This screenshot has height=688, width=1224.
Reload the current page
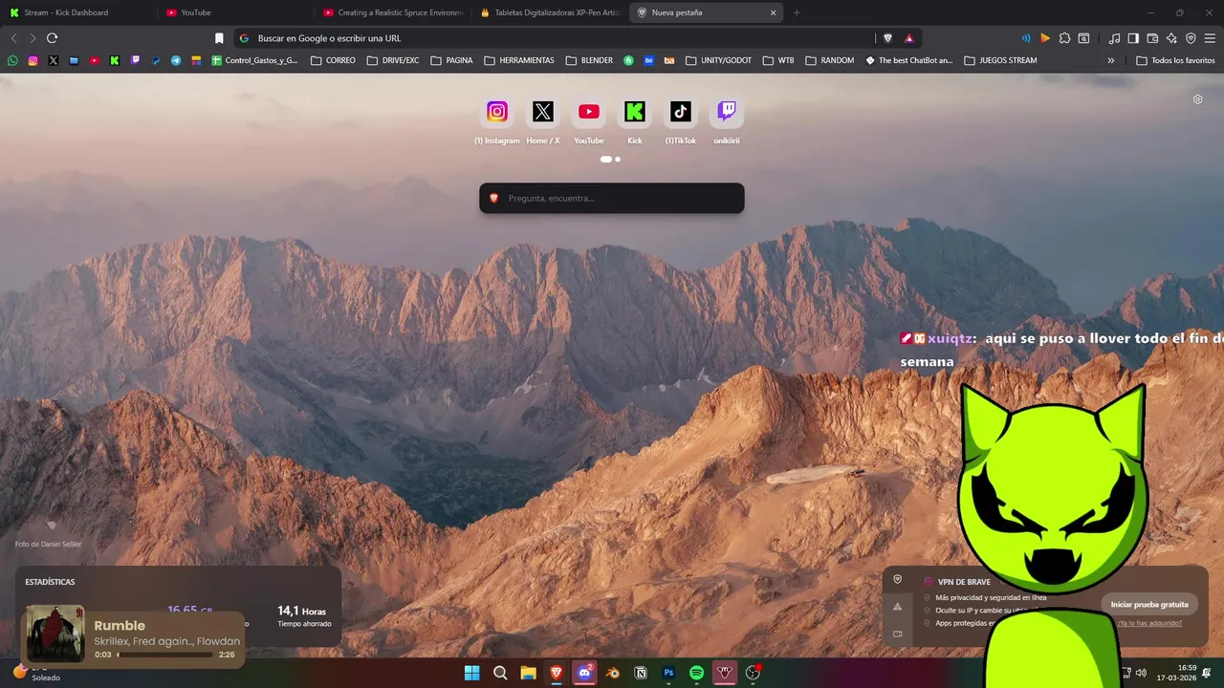pyautogui.click(x=53, y=38)
